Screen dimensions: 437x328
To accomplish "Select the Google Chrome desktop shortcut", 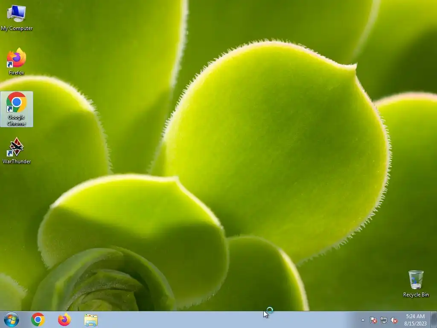I will click(17, 109).
